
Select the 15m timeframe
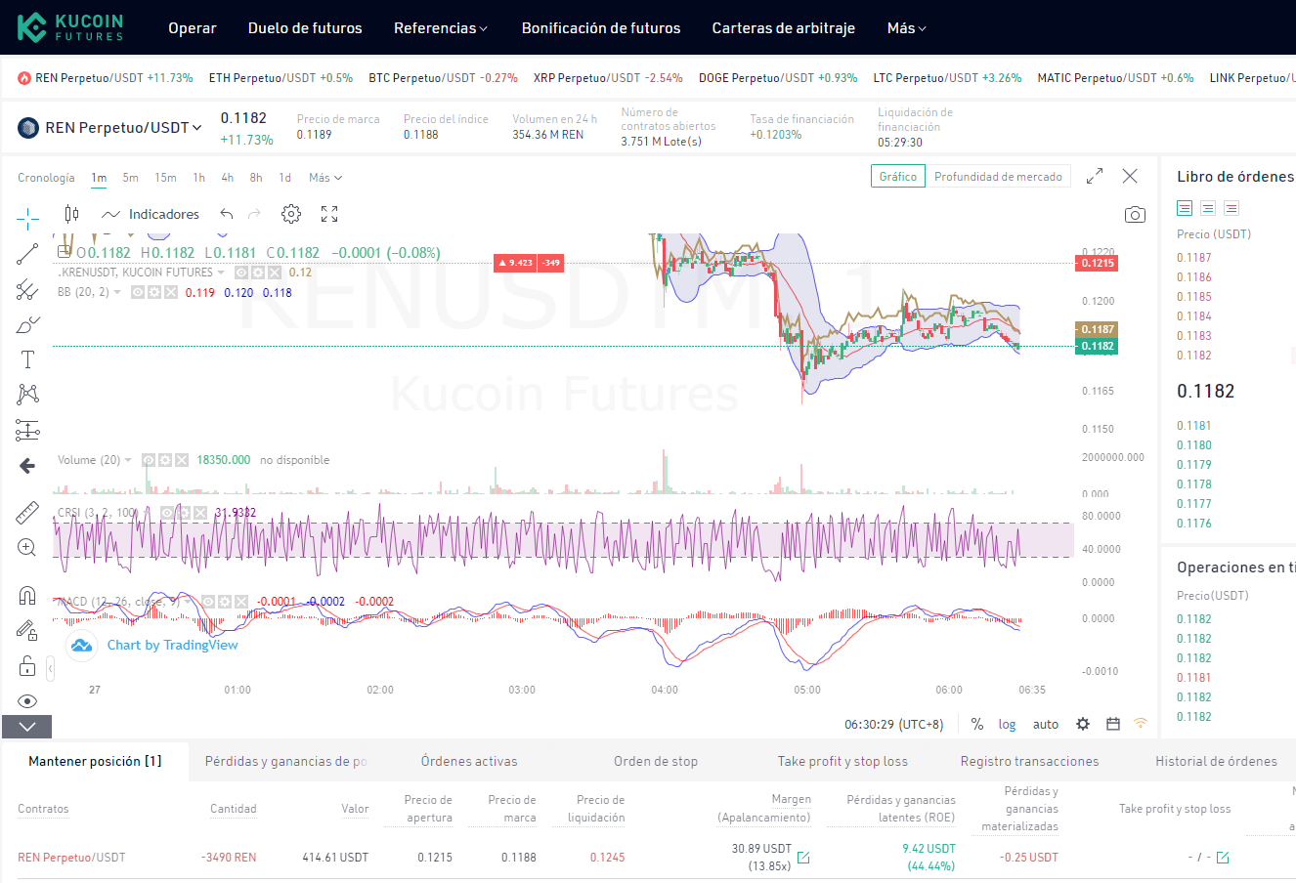[165, 178]
